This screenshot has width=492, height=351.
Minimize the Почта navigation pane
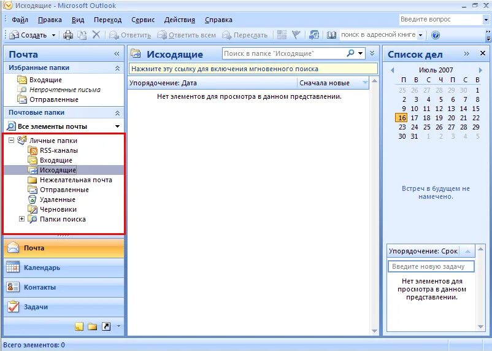(117, 53)
